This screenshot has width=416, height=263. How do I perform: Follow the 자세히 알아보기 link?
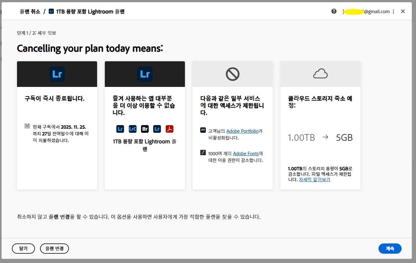pos(314,180)
